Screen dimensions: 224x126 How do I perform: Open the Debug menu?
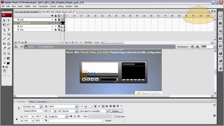coord(61,6)
